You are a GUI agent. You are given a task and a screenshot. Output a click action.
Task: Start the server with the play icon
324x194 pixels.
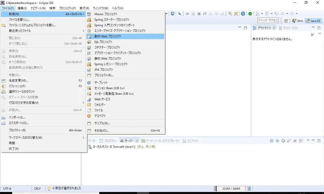coord(283,141)
